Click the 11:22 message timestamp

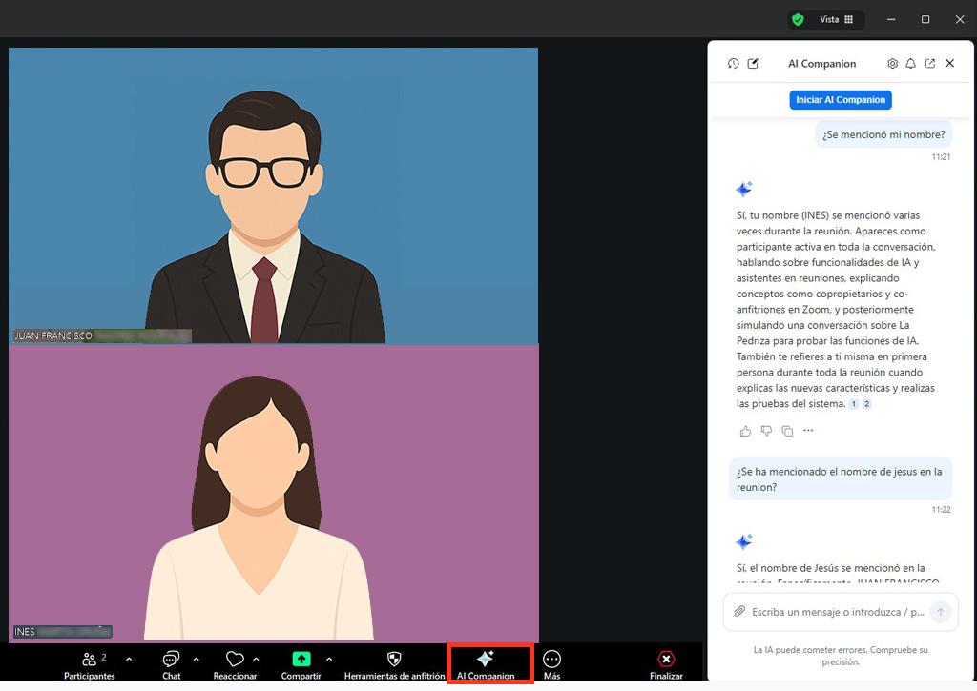pos(941,509)
